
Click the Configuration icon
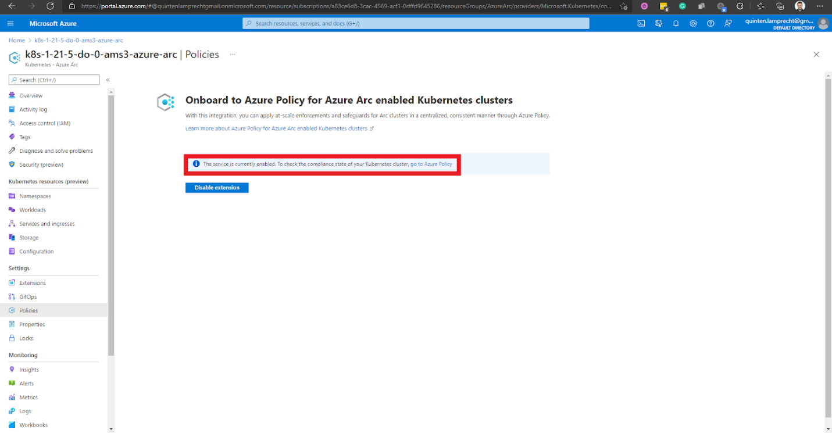pos(12,252)
